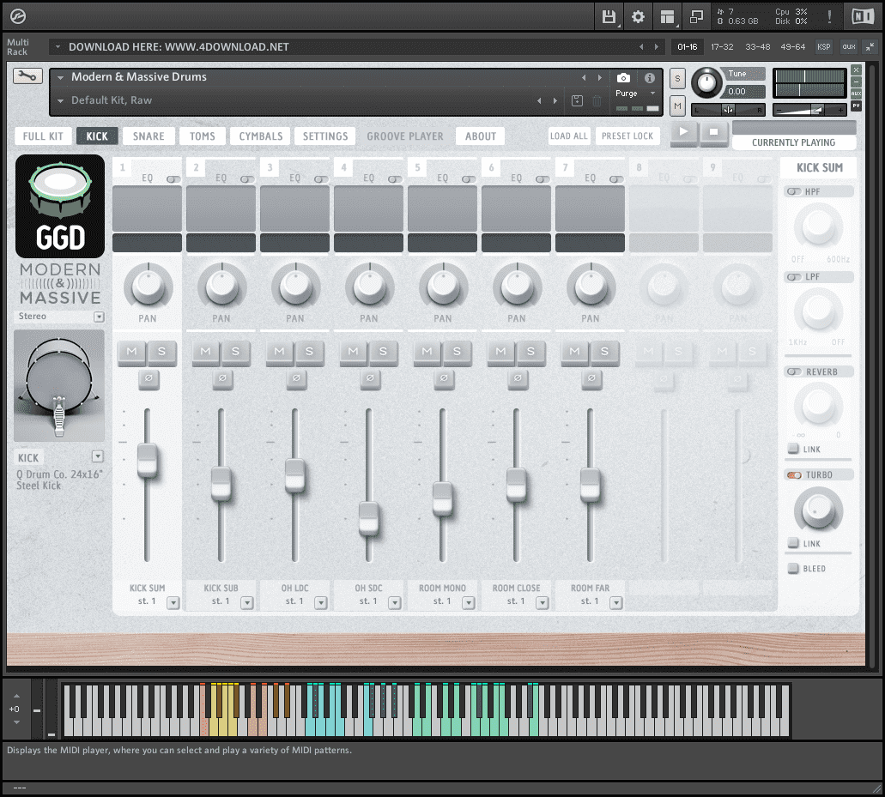The image size is (885, 797).
Task: Mute the instrument with M button
Action: (677, 106)
